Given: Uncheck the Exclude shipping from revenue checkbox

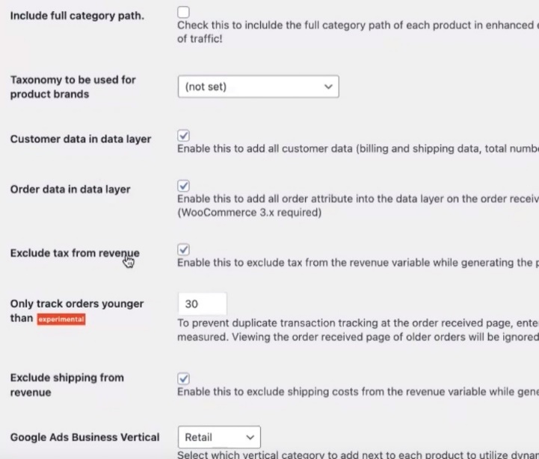Looking at the screenshot, I should (184, 378).
